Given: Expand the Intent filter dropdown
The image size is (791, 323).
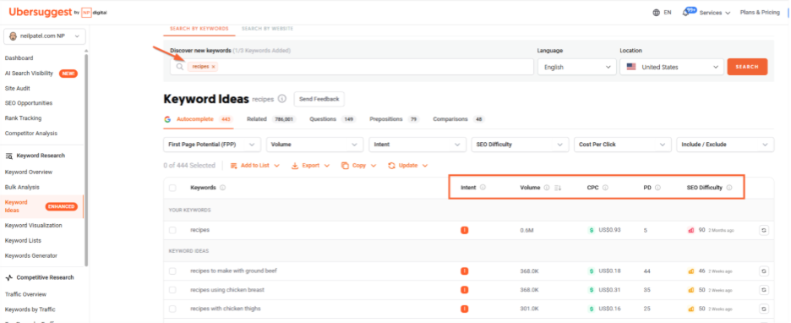Looking at the screenshot, I should coord(417,145).
